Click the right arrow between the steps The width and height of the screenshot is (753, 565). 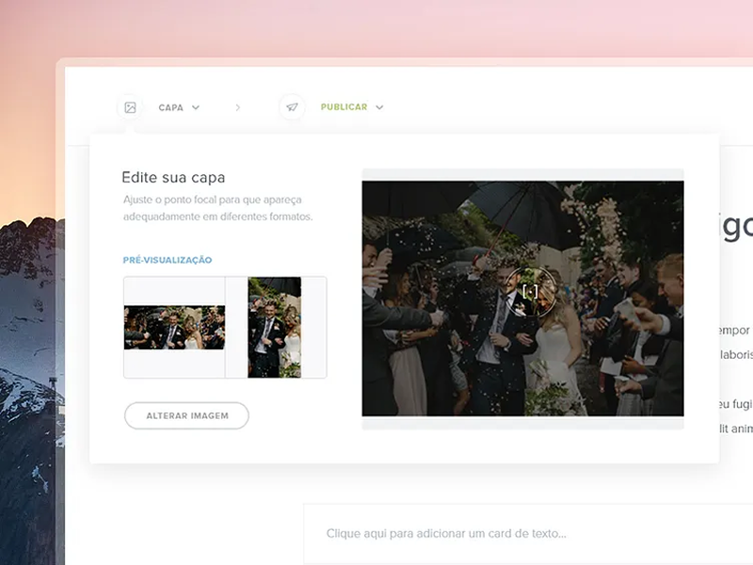point(238,107)
